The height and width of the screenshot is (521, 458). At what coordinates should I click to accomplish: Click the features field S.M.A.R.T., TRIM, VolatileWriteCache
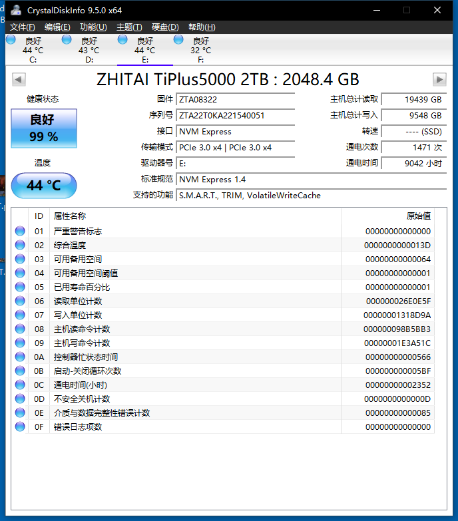311,196
